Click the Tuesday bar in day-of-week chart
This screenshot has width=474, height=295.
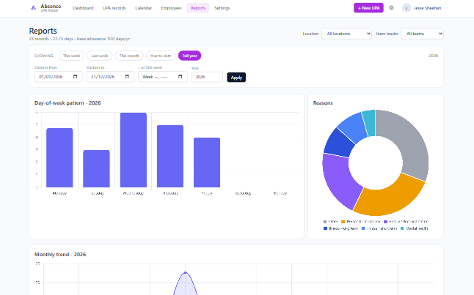tap(96, 168)
